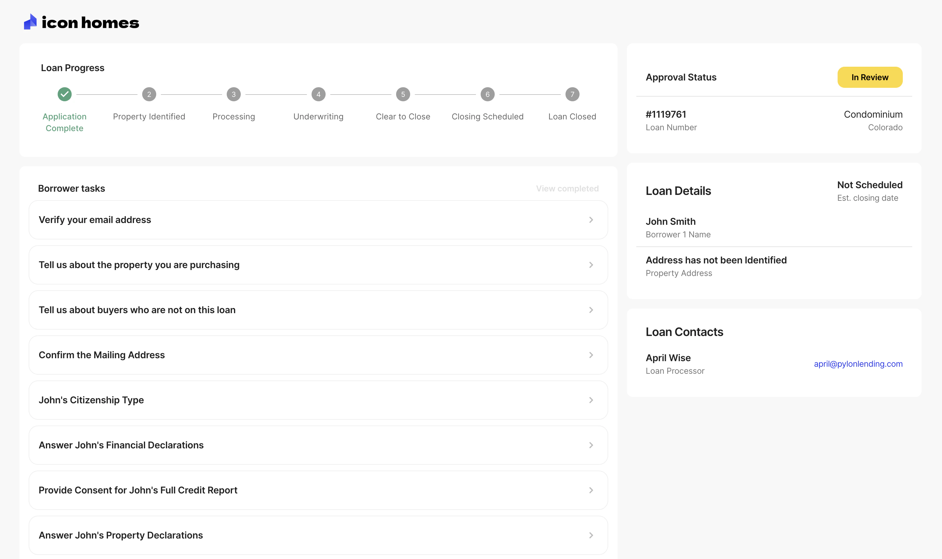
Task: Select the Underwriting step indicator
Action: point(318,94)
